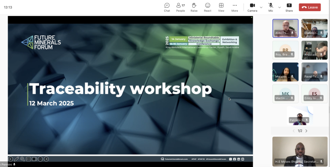Select Anastasi... participant video tile
This screenshot has width=330, height=167.
click(x=315, y=50)
